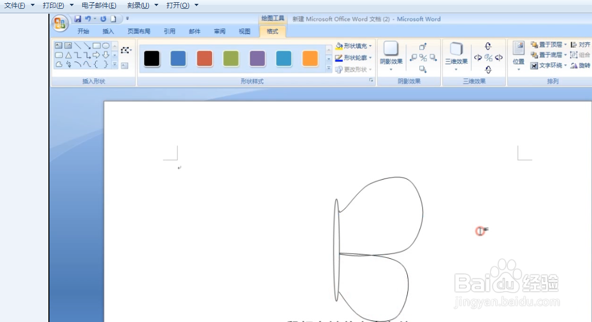Open 阴影效果 shadow effects dropdown
The image size is (592, 322).
point(391,56)
